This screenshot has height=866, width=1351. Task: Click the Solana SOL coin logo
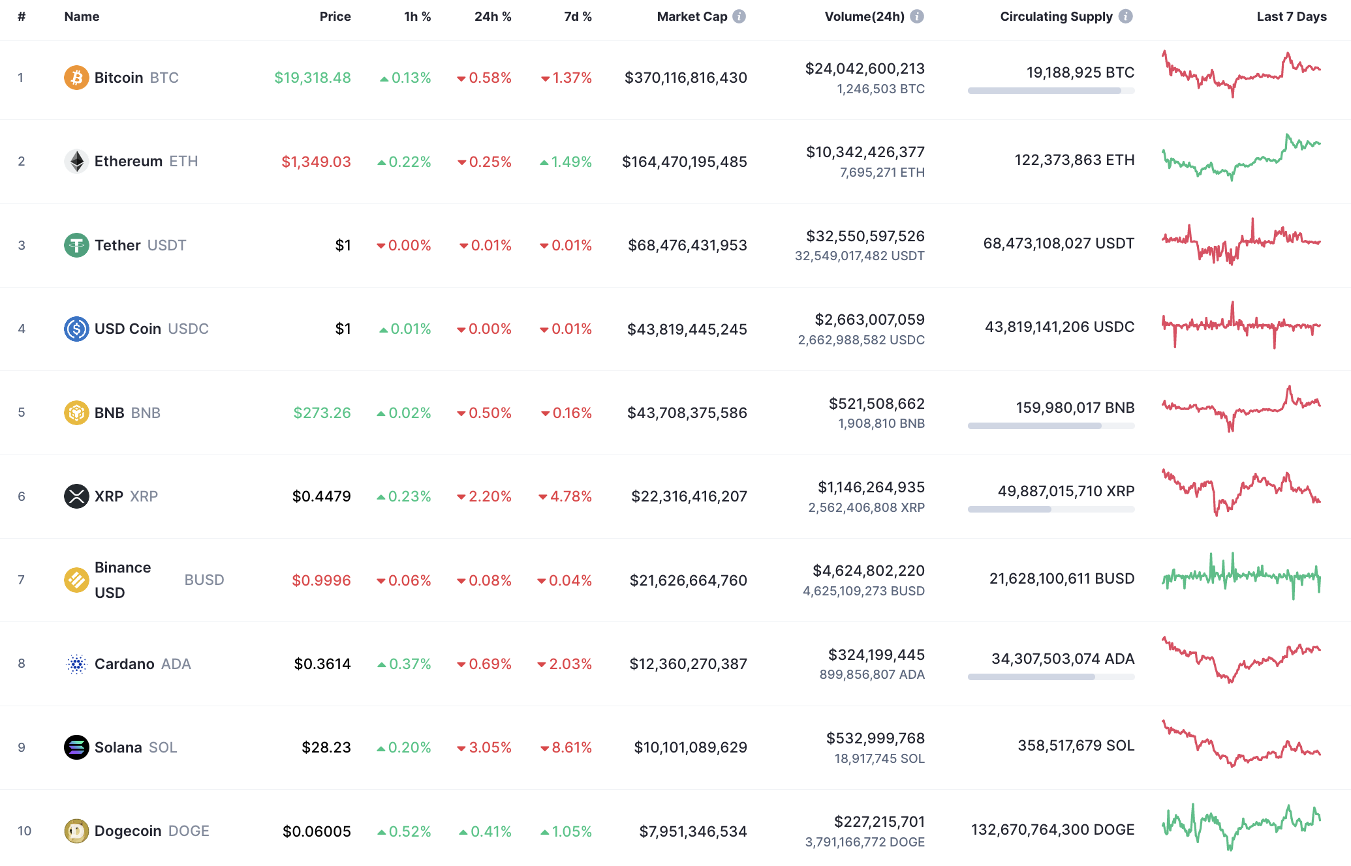point(76,747)
